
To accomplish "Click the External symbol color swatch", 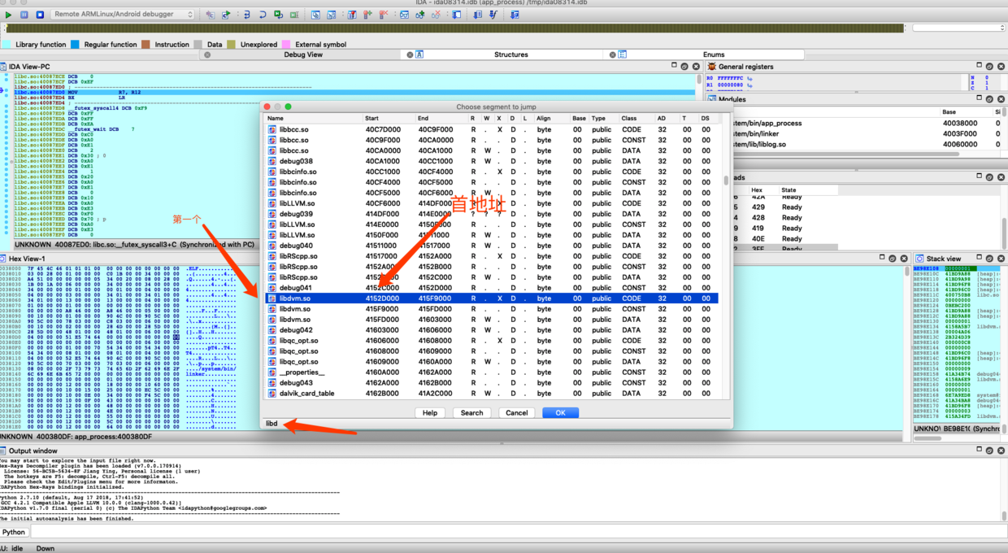I will click(286, 44).
